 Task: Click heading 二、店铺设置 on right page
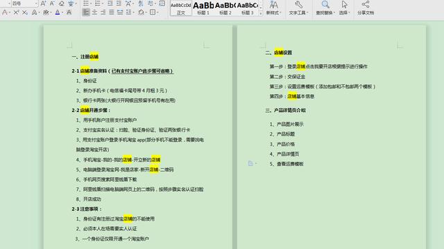click(x=279, y=53)
